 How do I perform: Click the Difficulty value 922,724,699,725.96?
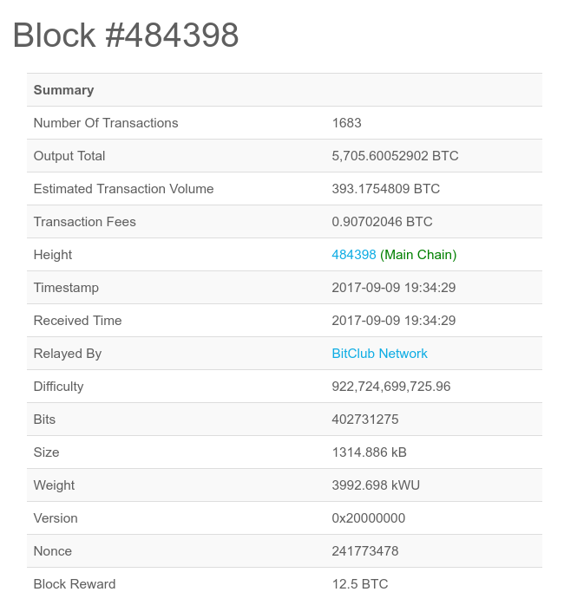coord(391,387)
